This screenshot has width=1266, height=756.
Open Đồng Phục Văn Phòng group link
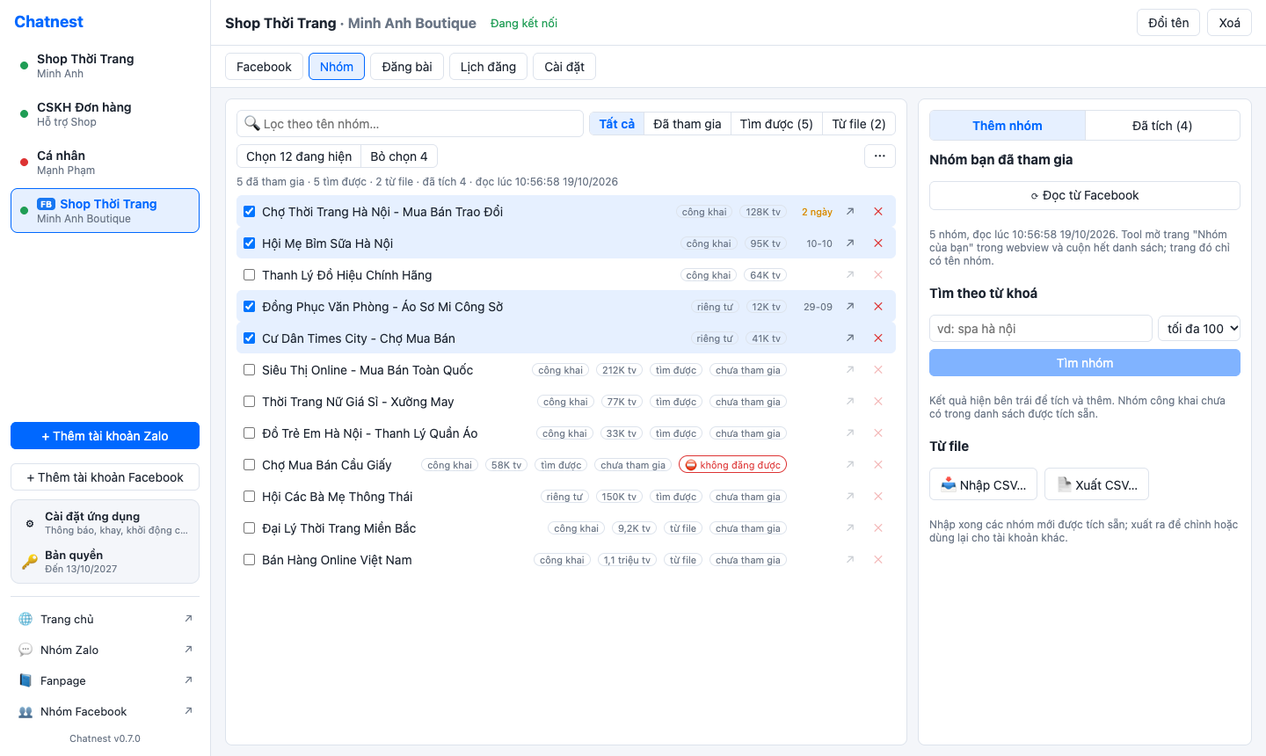click(850, 307)
